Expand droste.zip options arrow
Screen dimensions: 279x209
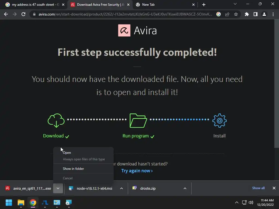point(185,188)
